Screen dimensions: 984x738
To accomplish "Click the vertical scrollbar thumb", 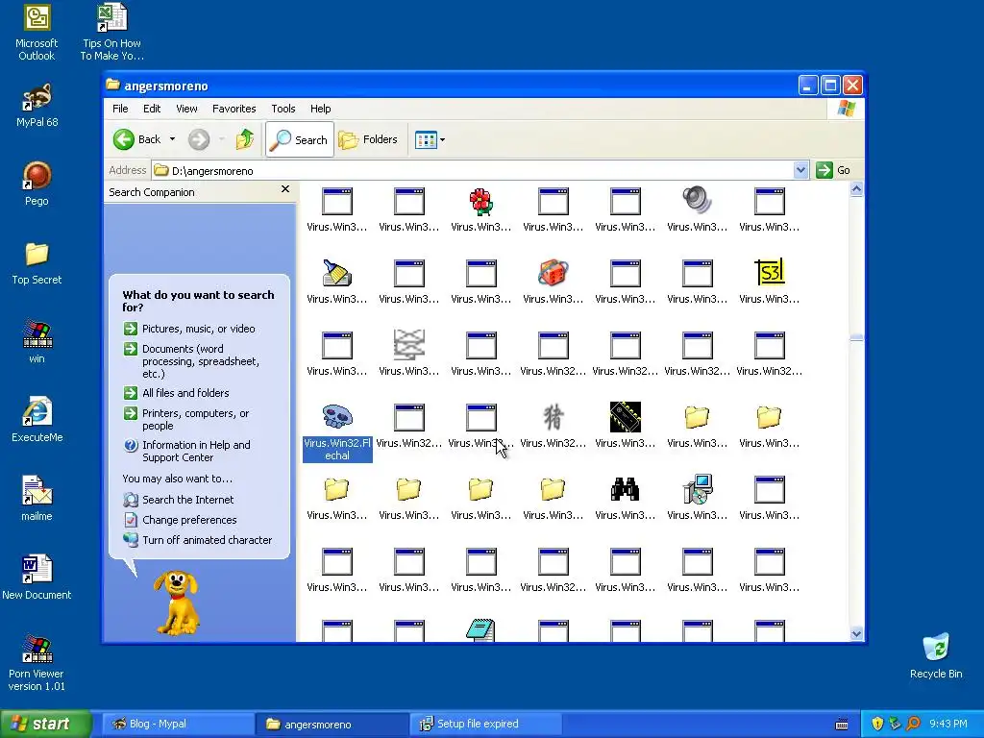I will [856, 337].
